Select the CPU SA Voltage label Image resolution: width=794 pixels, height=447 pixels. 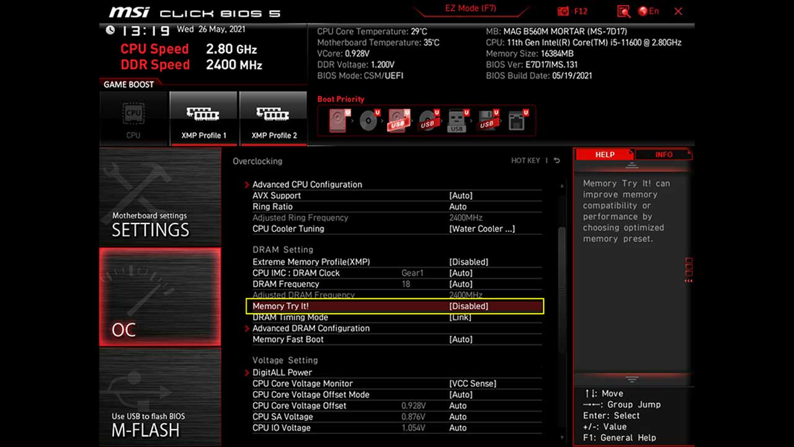point(283,417)
